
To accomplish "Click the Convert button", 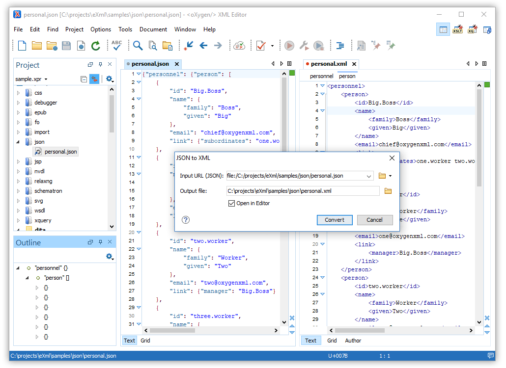I will [x=335, y=220].
